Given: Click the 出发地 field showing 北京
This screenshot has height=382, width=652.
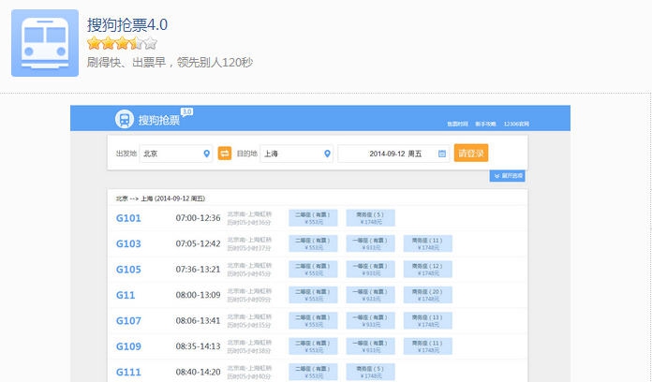Looking at the screenshot, I should coord(176,154).
